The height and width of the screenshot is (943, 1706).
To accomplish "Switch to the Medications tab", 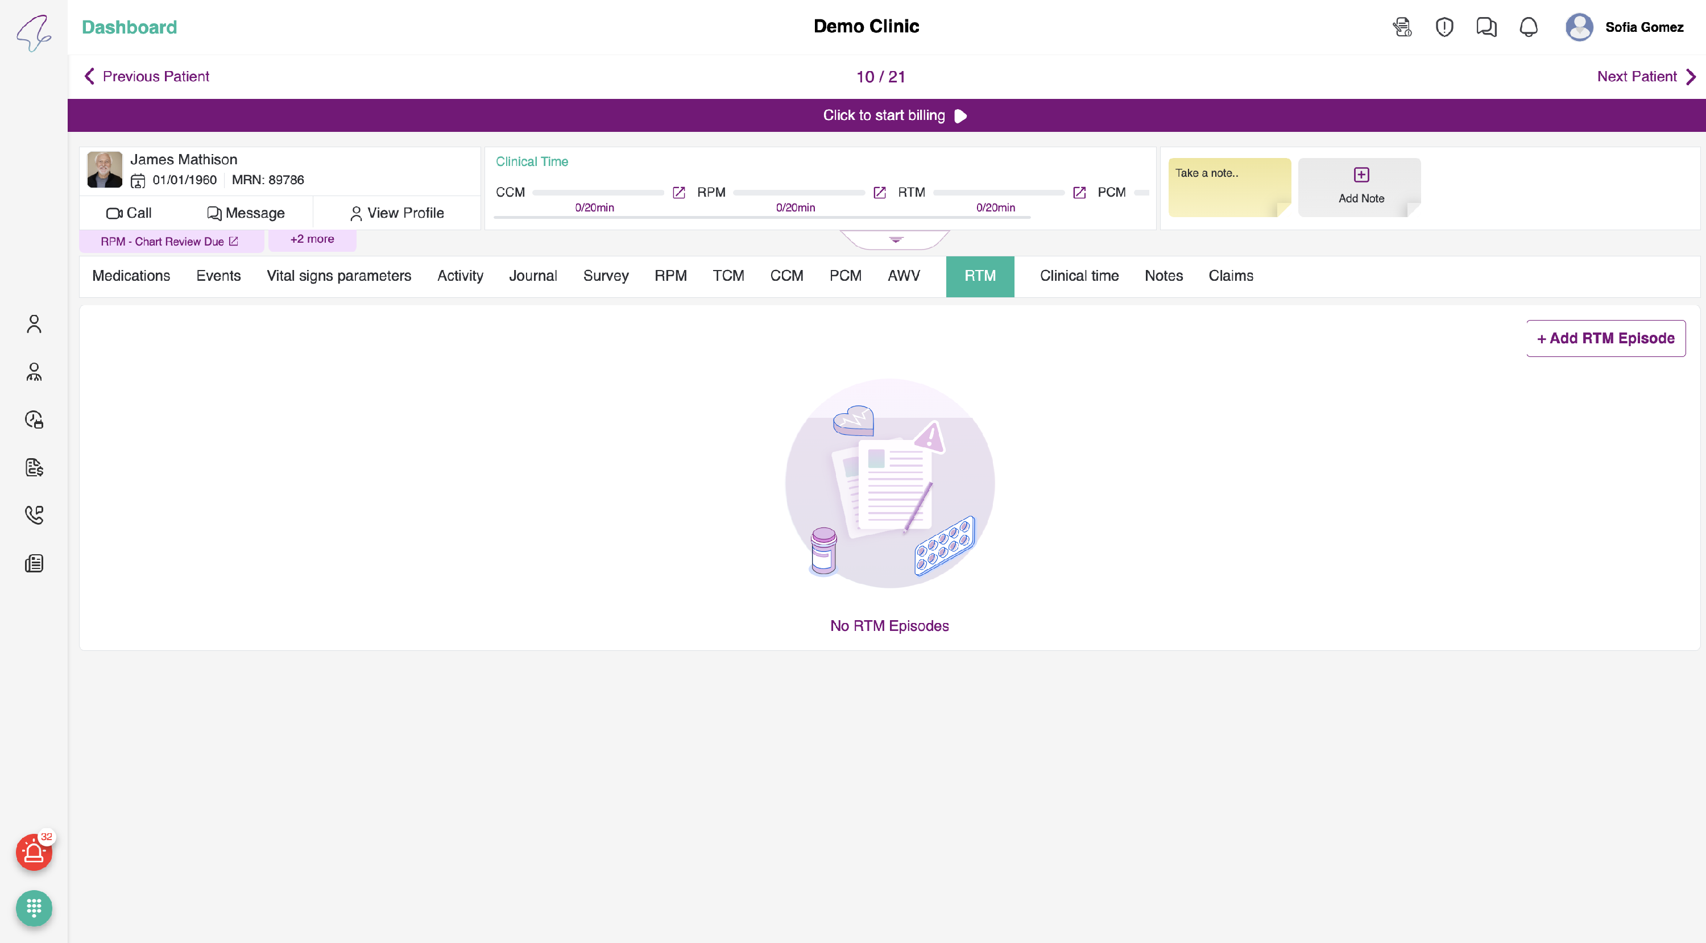I will point(131,276).
